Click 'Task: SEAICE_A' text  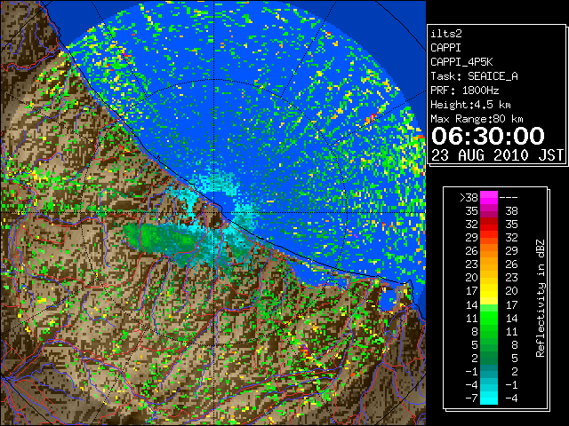coord(474,76)
